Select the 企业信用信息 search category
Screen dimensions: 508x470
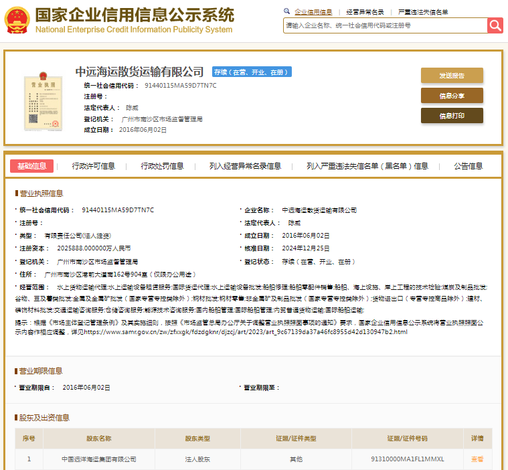tap(313, 12)
